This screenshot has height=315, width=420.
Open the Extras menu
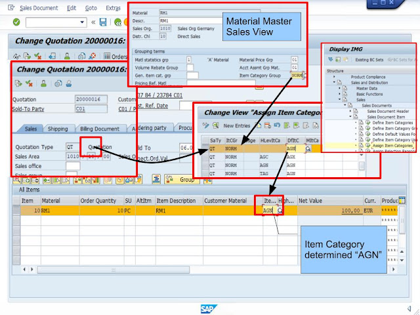pos(113,8)
